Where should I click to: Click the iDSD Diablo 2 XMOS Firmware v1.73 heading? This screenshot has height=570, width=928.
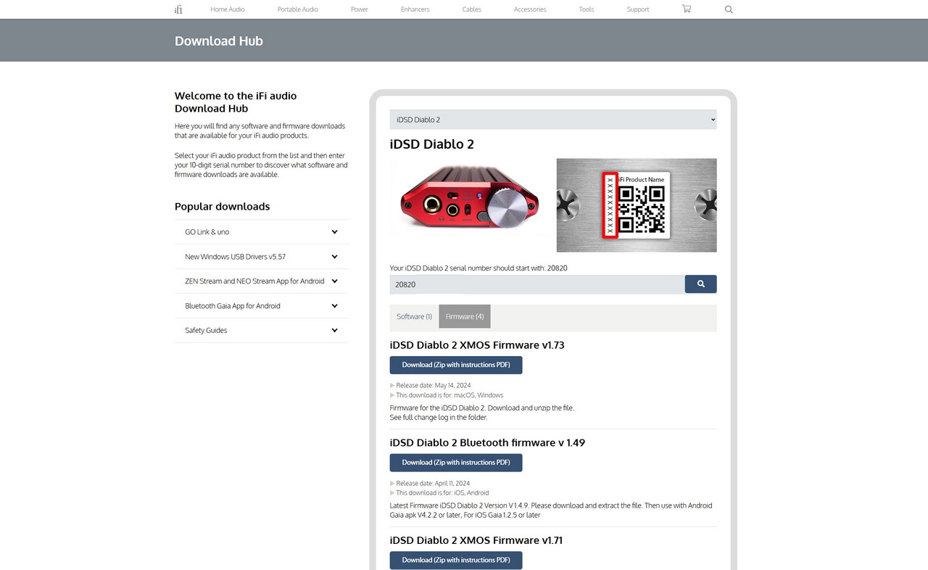(x=477, y=345)
